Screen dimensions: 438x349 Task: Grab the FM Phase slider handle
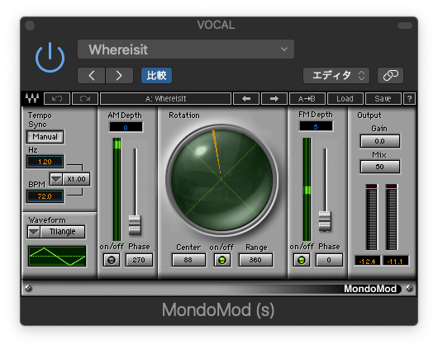(325, 221)
